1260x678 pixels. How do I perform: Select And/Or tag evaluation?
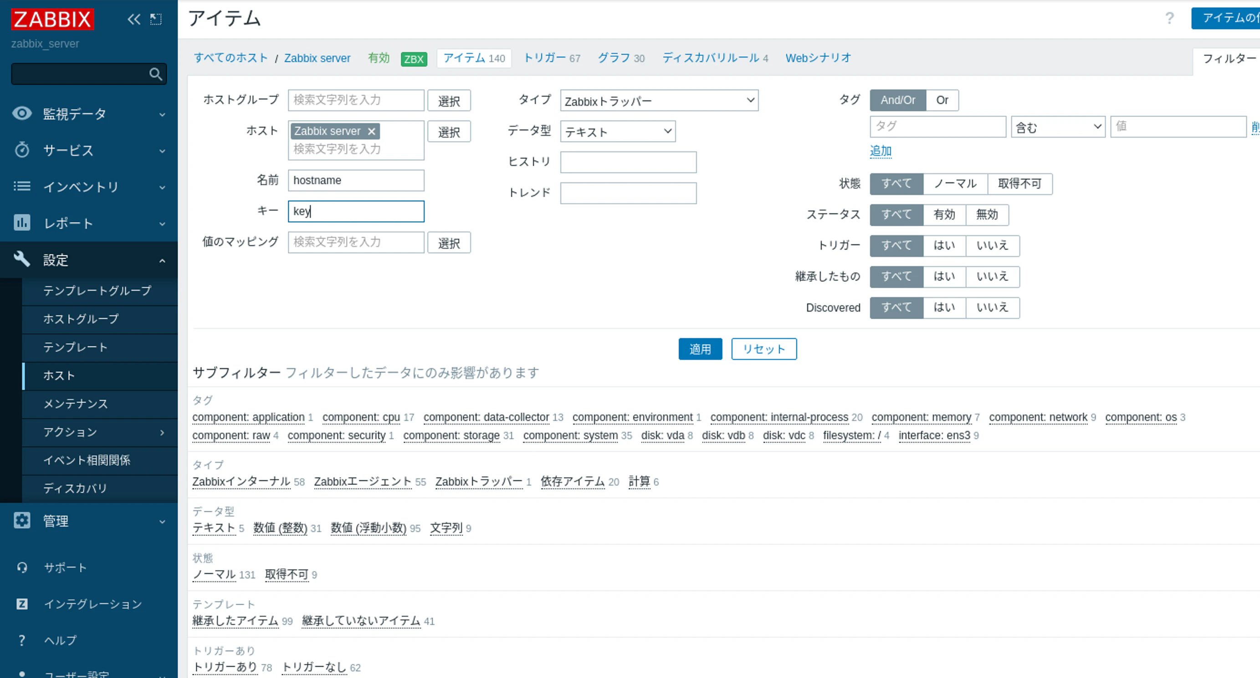[897, 100]
